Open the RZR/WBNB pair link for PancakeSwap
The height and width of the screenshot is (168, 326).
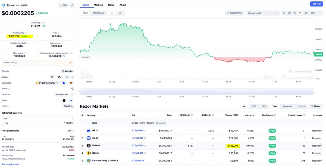[138, 161]
